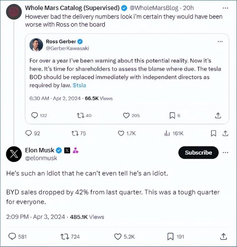Open the $tsla cashtag link
237x247 pixels.
pos(79,85)
